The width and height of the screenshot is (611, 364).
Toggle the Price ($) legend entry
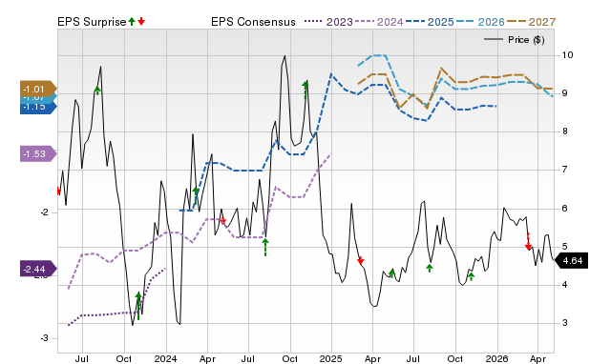click(x=515, y=40)
